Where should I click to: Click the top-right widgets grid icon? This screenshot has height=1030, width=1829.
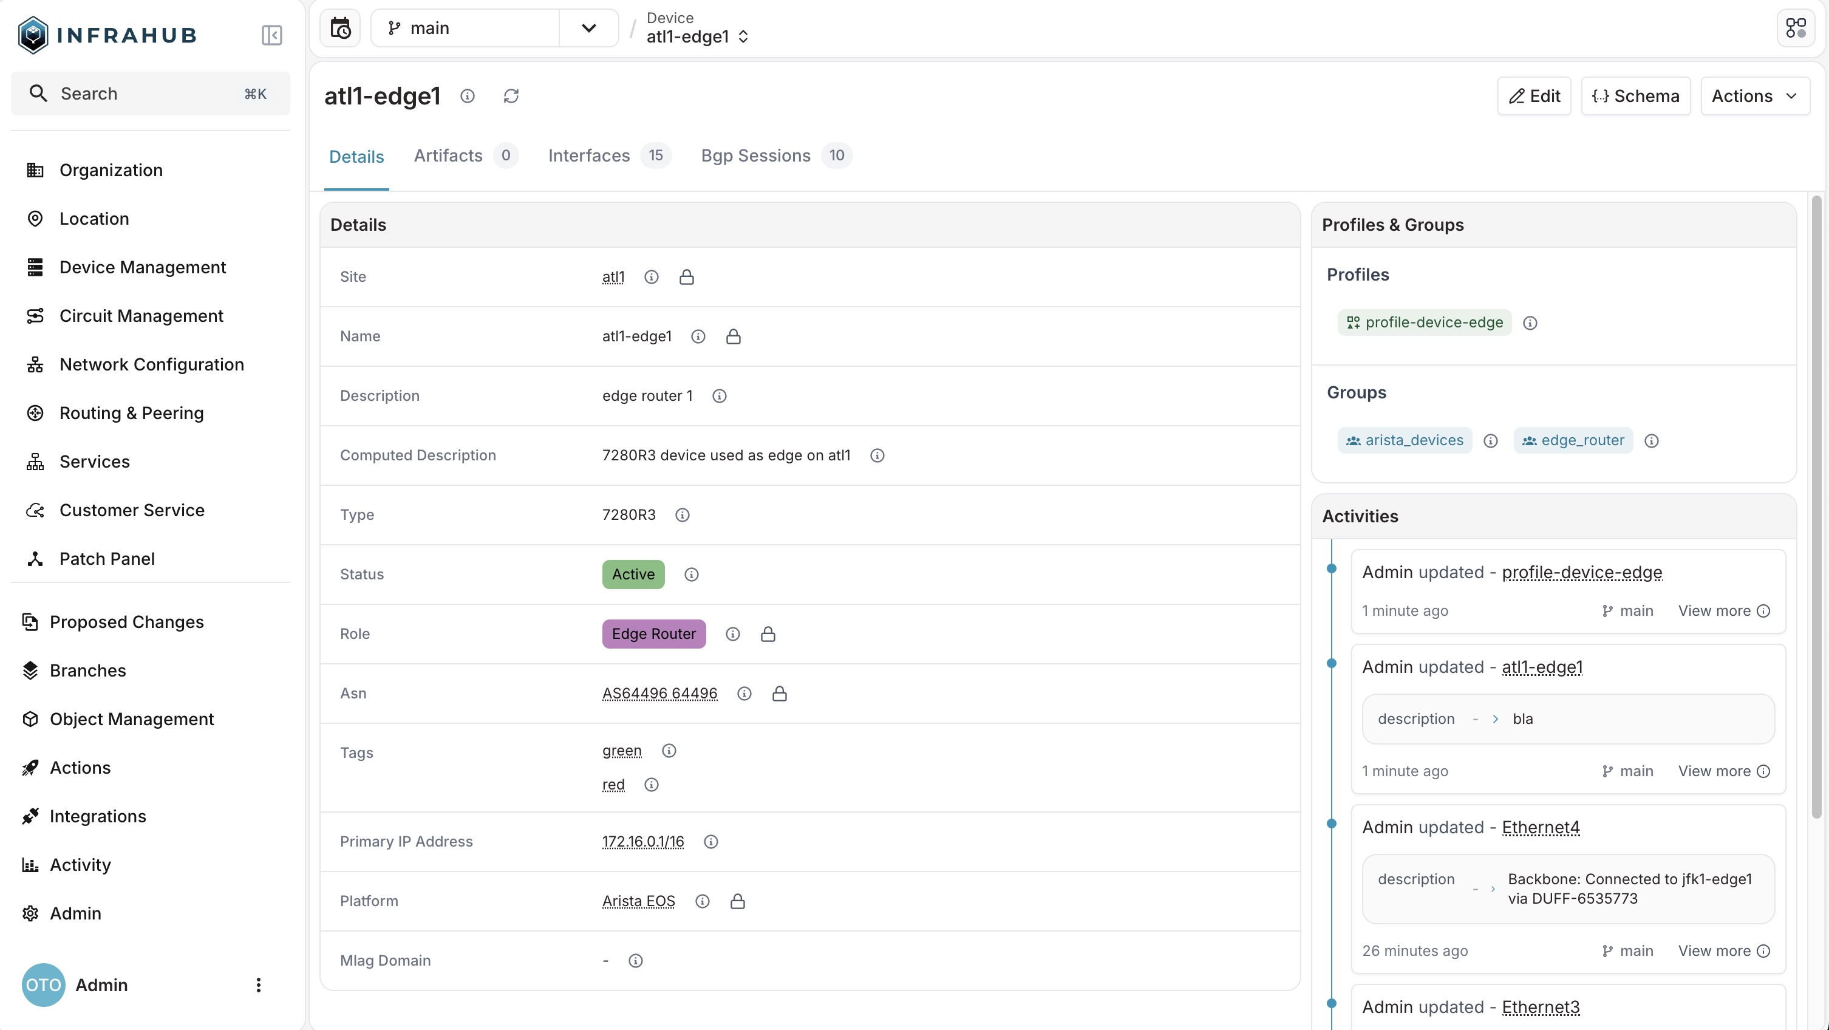point(1796,29)
